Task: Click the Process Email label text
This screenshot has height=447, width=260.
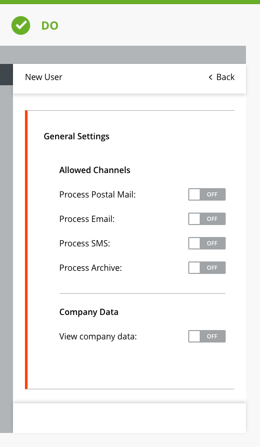Action: (x=87, y=219)
